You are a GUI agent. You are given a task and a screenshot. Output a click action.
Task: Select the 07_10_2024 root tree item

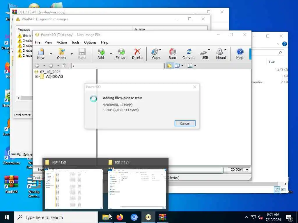tap(50, 72)
